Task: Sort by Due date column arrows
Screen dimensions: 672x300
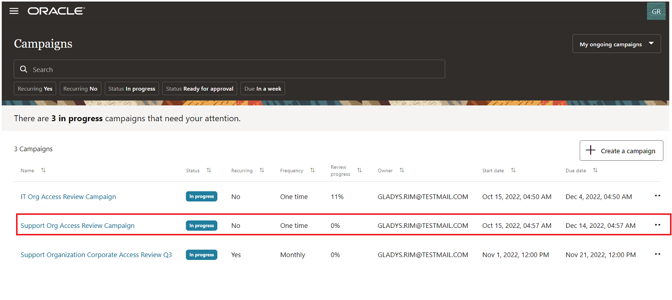Action: coord(595,170)
